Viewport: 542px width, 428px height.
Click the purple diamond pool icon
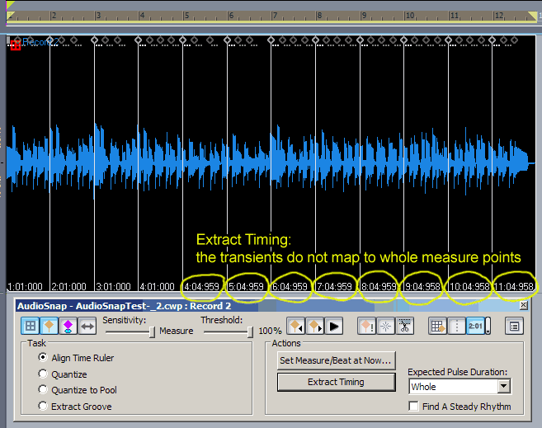click(68, 326)
